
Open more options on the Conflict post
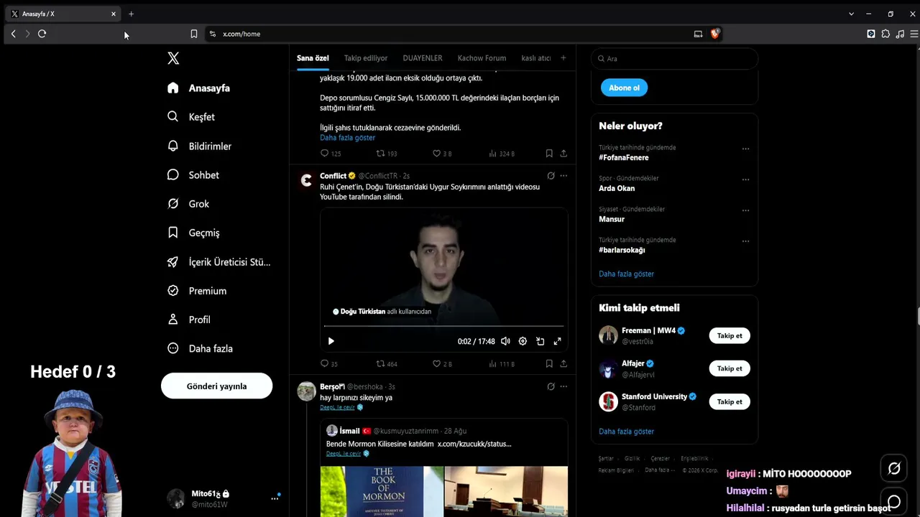coord(563,176)
